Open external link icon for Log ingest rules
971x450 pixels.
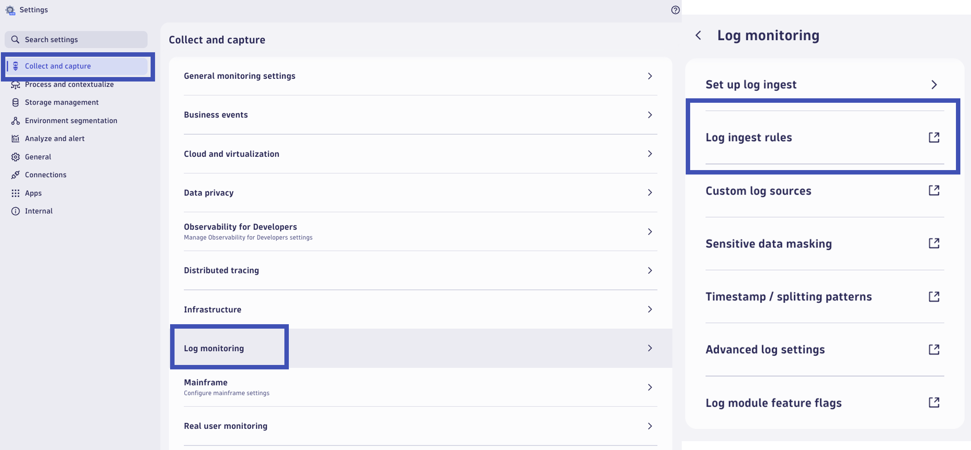(934, 137)
